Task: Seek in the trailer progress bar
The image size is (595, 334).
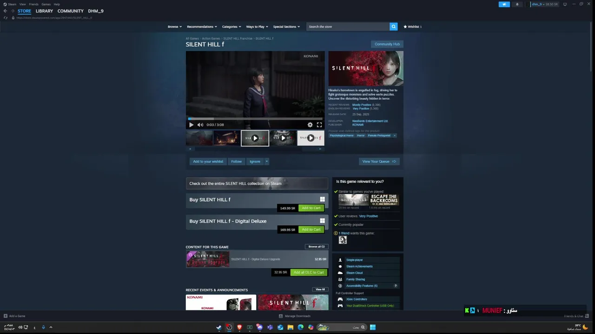Action: [x=255, y=119]
